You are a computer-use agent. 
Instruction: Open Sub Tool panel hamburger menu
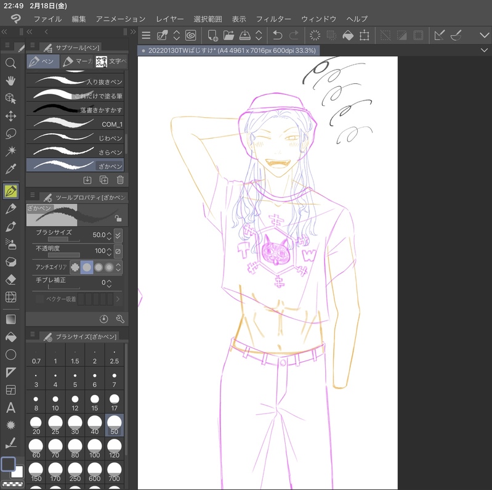32,45
